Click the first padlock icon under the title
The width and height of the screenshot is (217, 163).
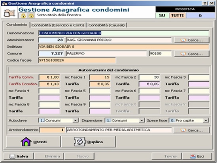pos(24,16)
